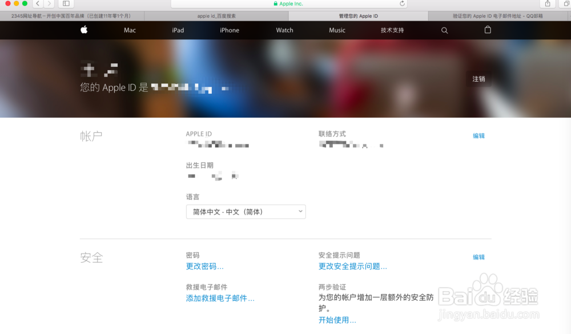
Task: Expand the 语言 dropdown 简体中文
Action: (x=246, y=212)
